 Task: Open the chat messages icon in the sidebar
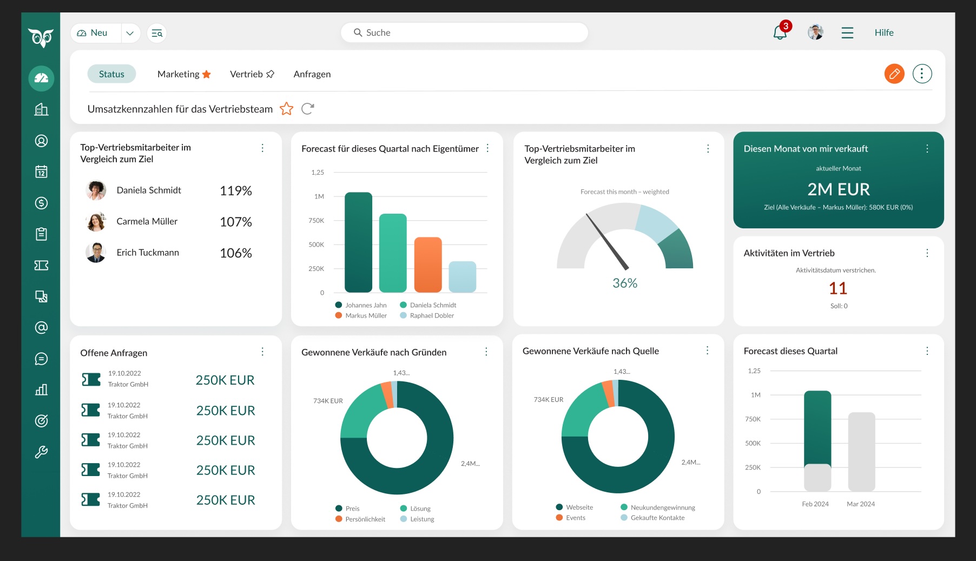[42, 358]
